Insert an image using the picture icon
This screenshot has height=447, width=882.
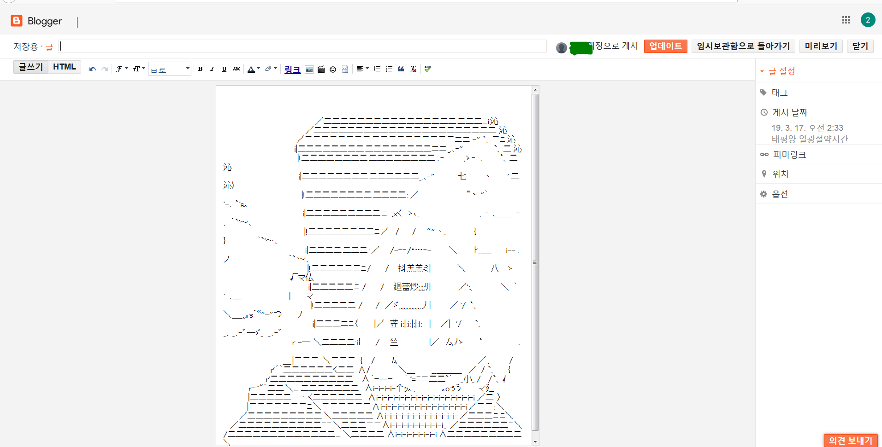click(x=309, y=70)
